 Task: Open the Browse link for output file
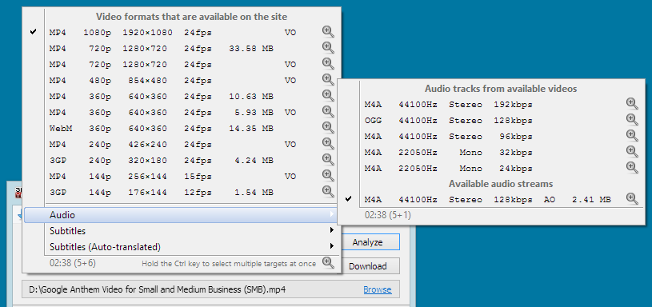(377, 289)
